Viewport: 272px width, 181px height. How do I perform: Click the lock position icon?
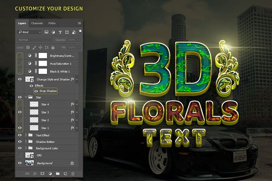[x=40, y=48]
